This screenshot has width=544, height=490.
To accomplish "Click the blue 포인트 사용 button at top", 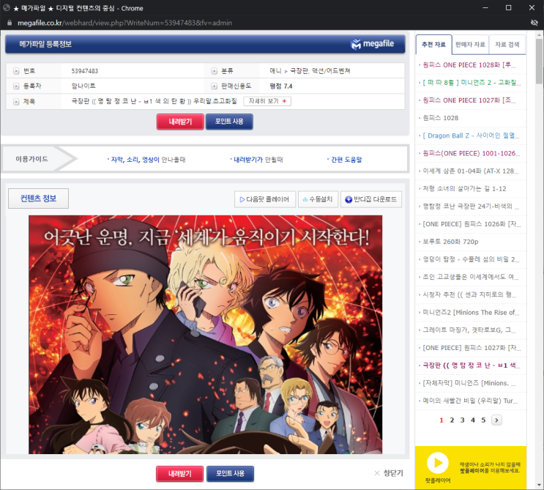I will click(229, 122).
